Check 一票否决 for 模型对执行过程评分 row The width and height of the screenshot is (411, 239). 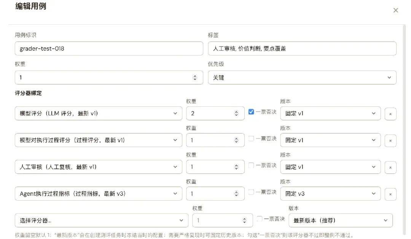[x=251, y=138]
